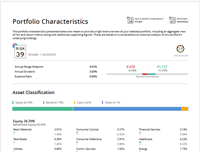
Task: Click the blue Bonds bar segment
Action: pos(127,109)
